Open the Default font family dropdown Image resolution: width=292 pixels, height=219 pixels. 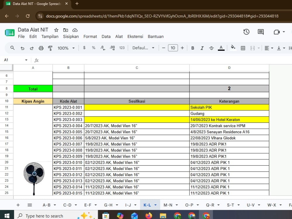coord(143,48)
